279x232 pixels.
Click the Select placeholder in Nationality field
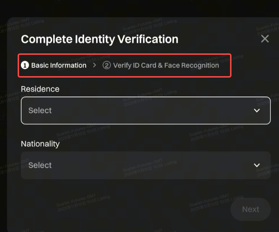[40, 165]
